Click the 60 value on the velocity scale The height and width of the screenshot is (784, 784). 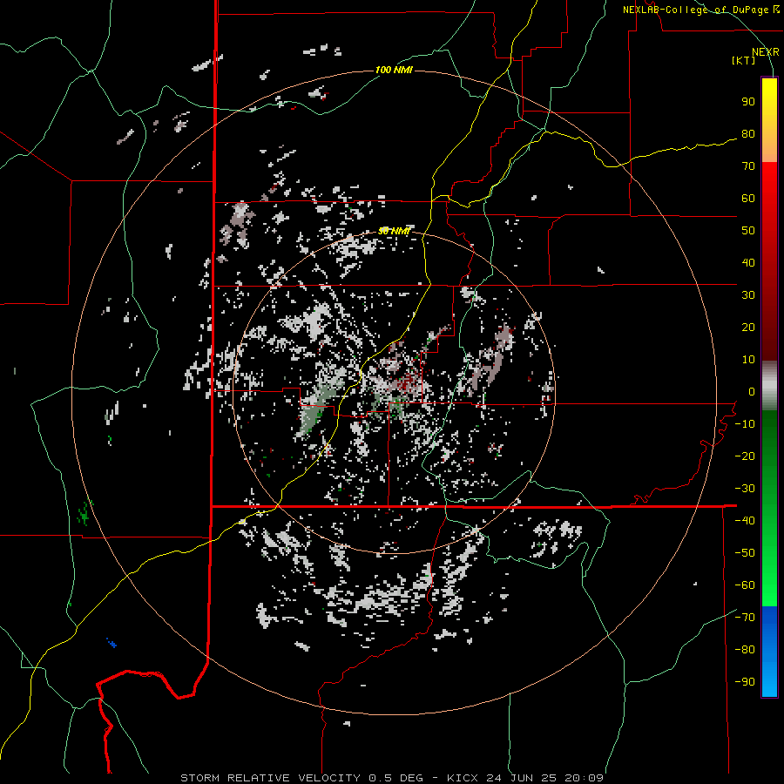coord(748,198)
